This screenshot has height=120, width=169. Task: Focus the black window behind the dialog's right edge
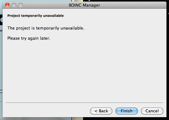[x=168, y=54]
